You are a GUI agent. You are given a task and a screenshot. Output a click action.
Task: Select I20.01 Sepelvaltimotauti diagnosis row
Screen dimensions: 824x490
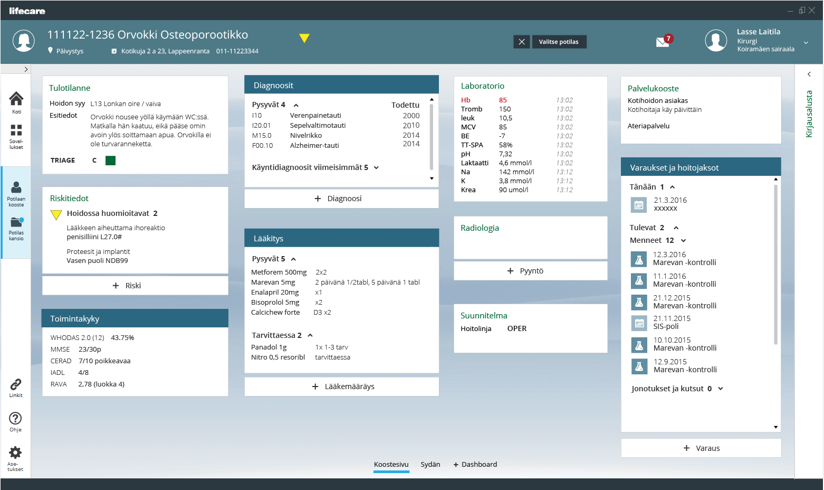[x=336, y=126]
